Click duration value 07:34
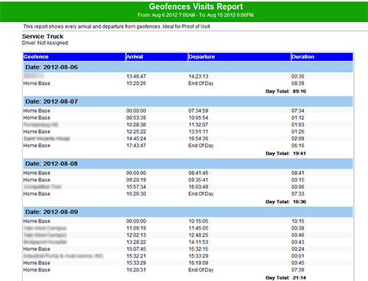Screen dimensions: 368x281 tap(298, 111)
